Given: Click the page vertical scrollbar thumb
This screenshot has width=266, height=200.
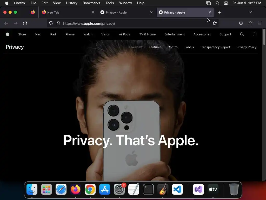Looking at the screenshot, I should 264,37.
